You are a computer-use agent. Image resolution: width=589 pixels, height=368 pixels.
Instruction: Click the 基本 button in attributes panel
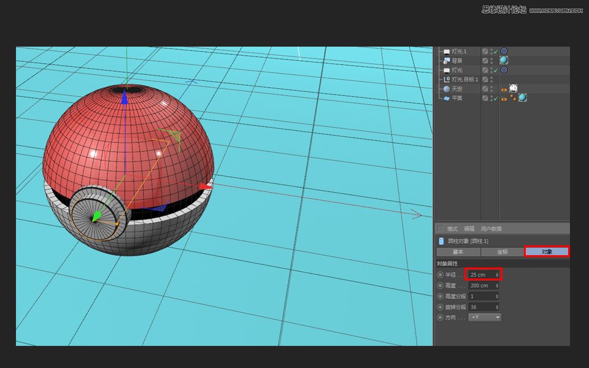[x=458, y=251]
